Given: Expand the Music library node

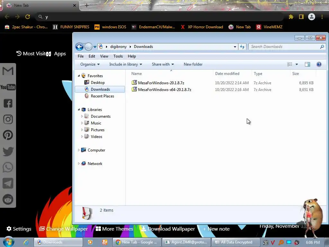Looking at the screenshot, I should [82, 123].
